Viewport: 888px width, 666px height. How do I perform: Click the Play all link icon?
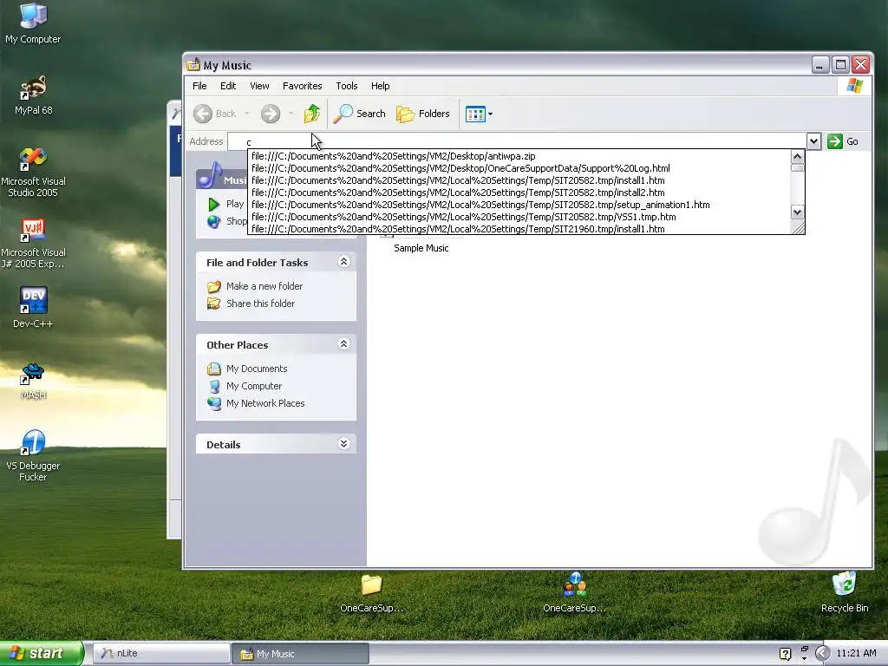coord(213,205)
